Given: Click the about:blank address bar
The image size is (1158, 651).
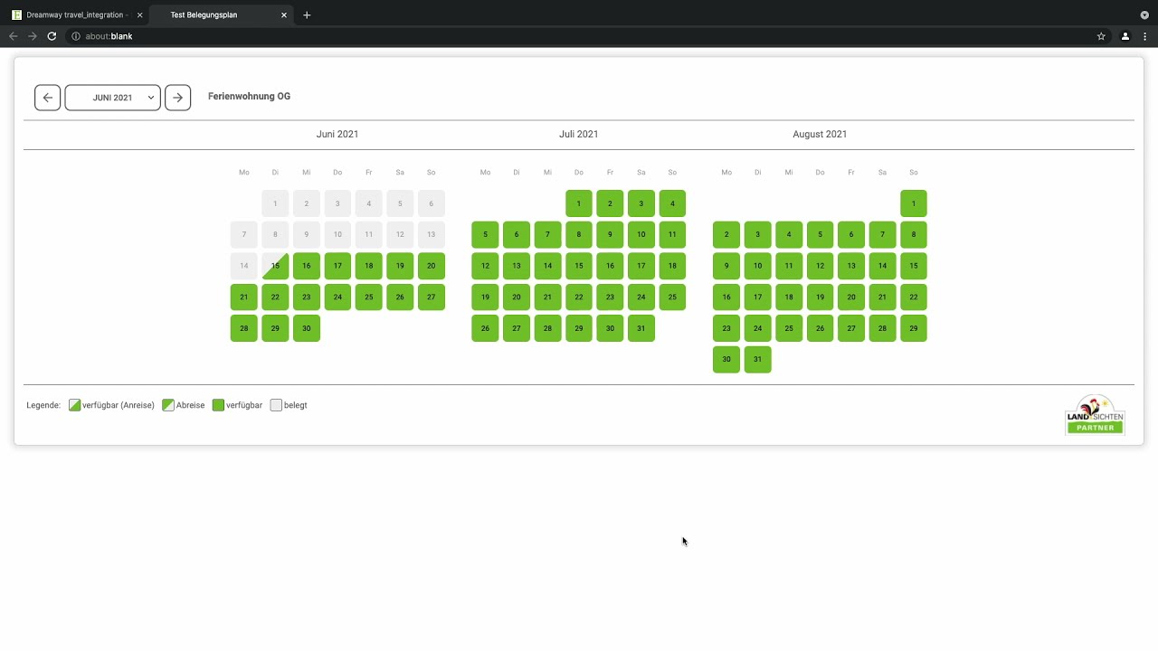Looking at the screenshot, I should coord(579,36).
